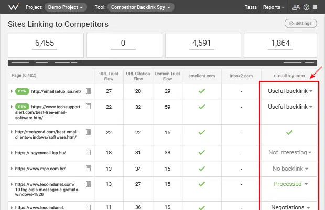
Task: Click the emclient.com column header
Action: pos(202,76)
